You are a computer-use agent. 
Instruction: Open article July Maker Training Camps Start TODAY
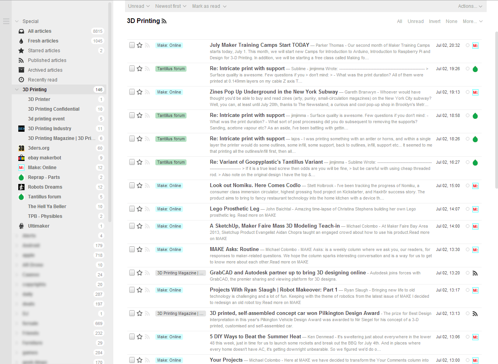coord(259,45)
